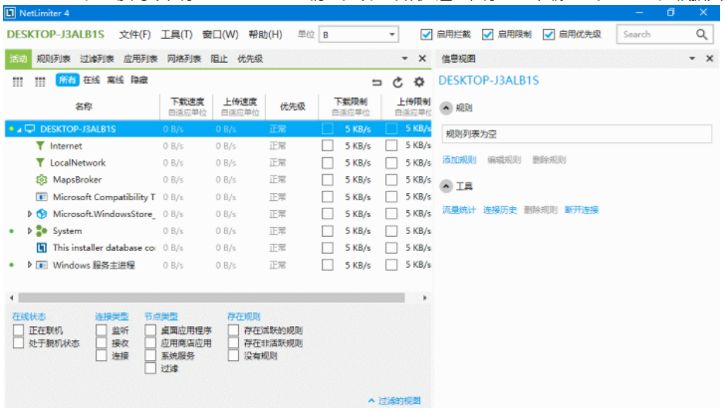Refresh the activity list

point(397,83)
